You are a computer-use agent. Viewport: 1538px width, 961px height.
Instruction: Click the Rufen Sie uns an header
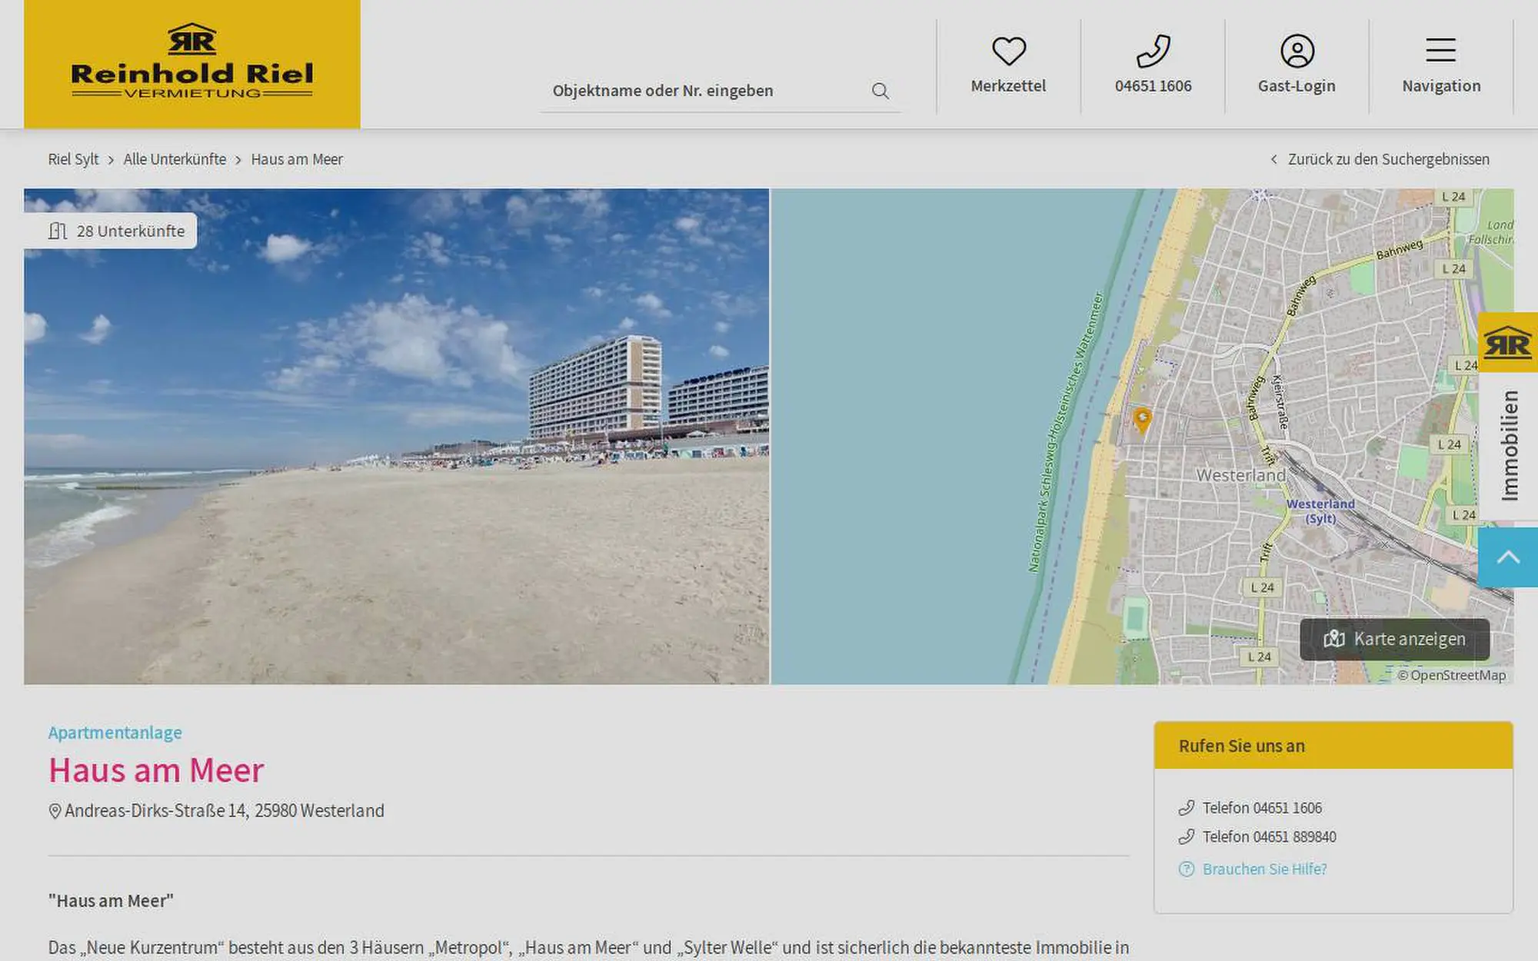coord(1333,746)
